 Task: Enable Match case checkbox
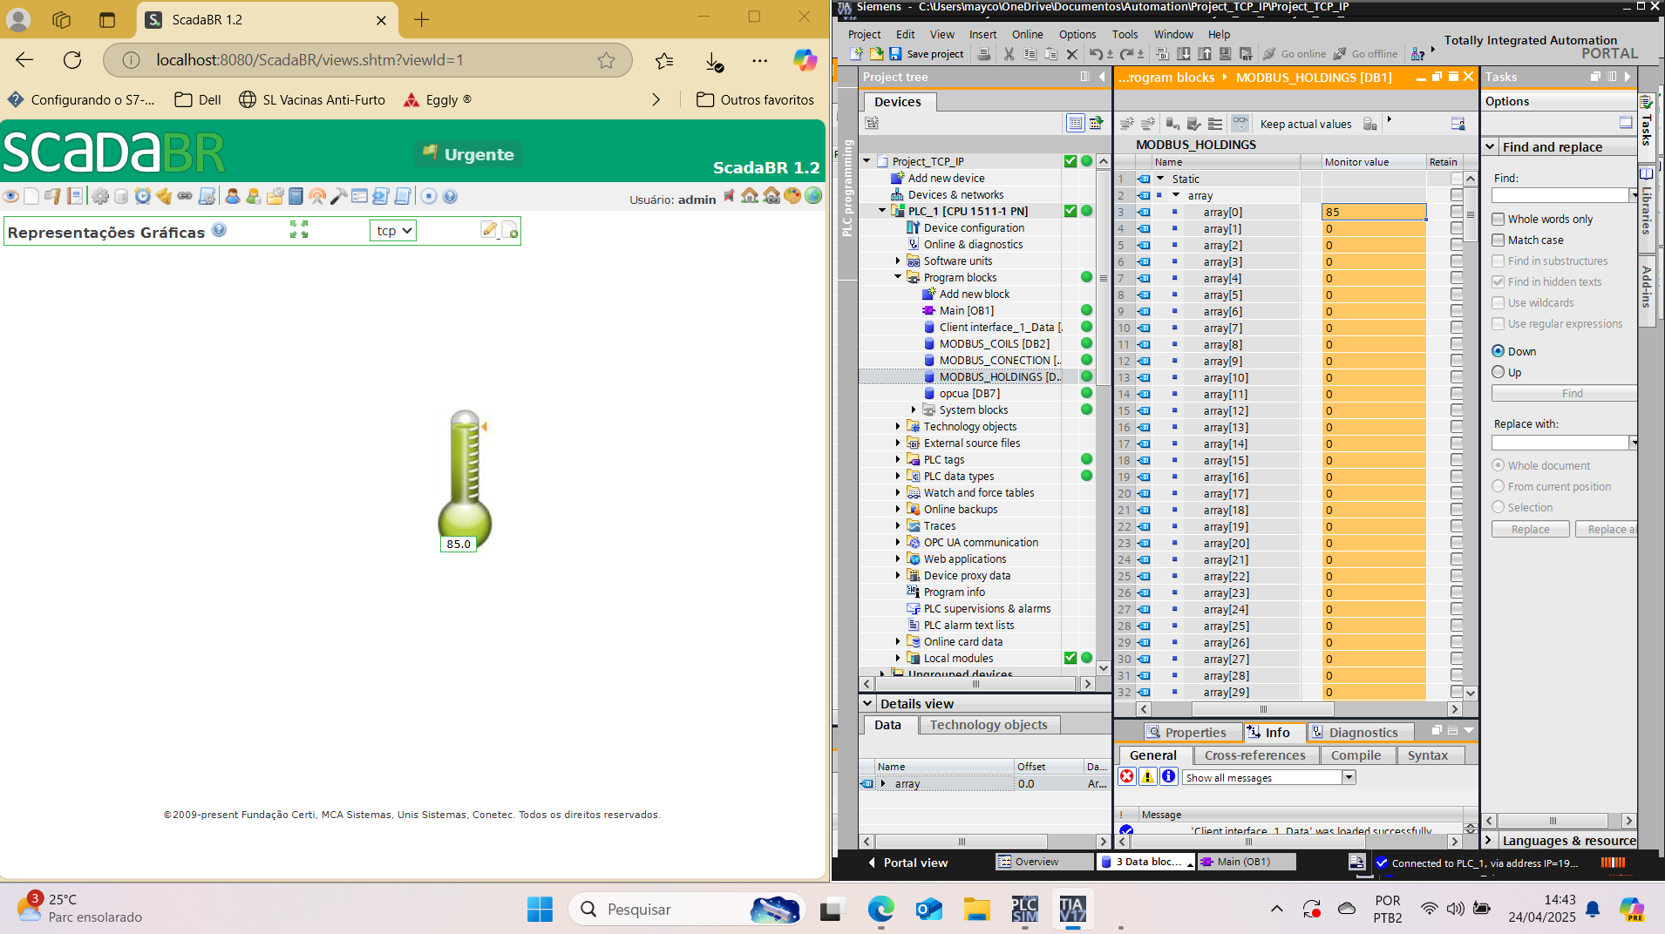pyautogui.click(x=1498, y=240)
